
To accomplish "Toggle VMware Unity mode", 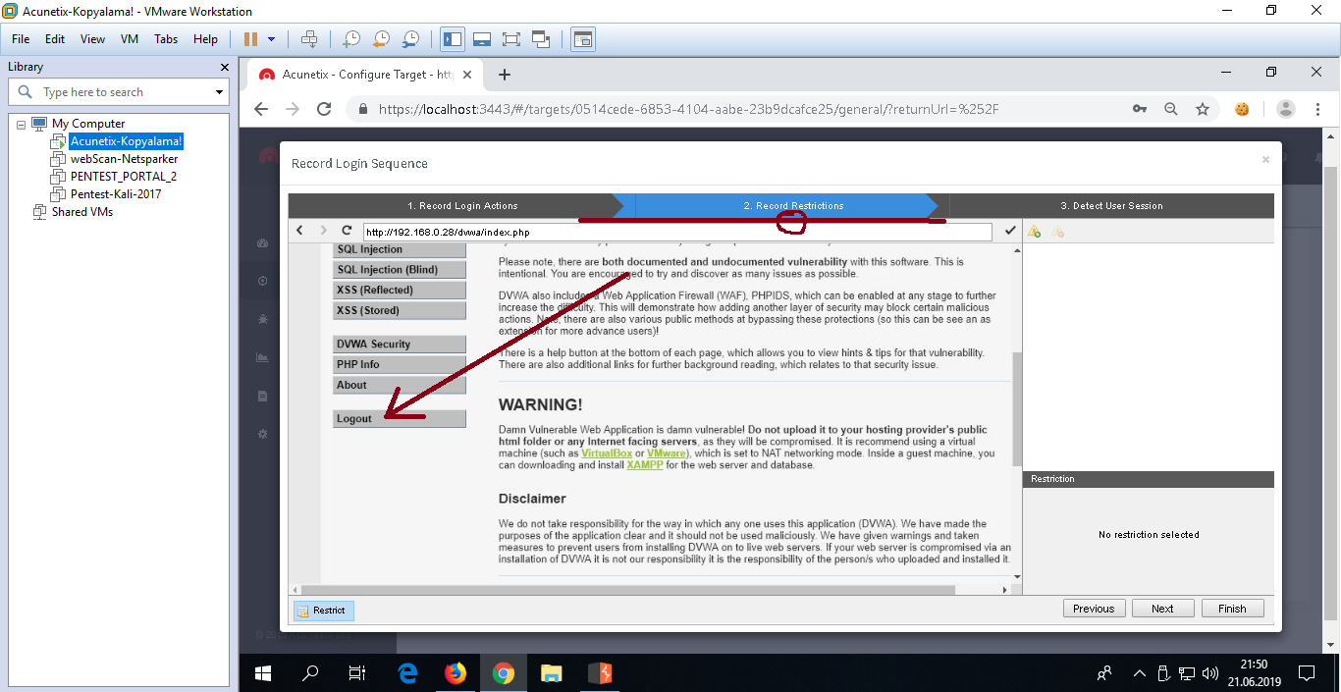I will coord(541,39).
